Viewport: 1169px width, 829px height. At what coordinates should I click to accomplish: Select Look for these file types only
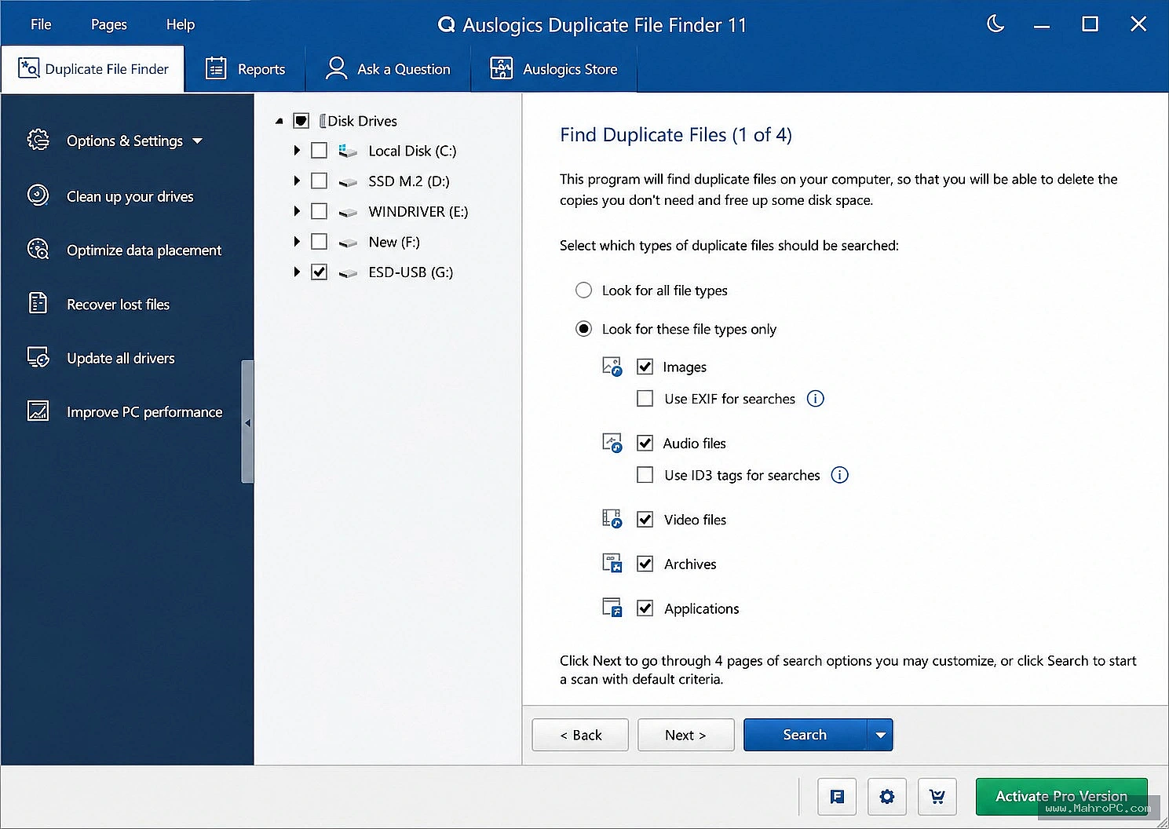click(x=583, y=328)
